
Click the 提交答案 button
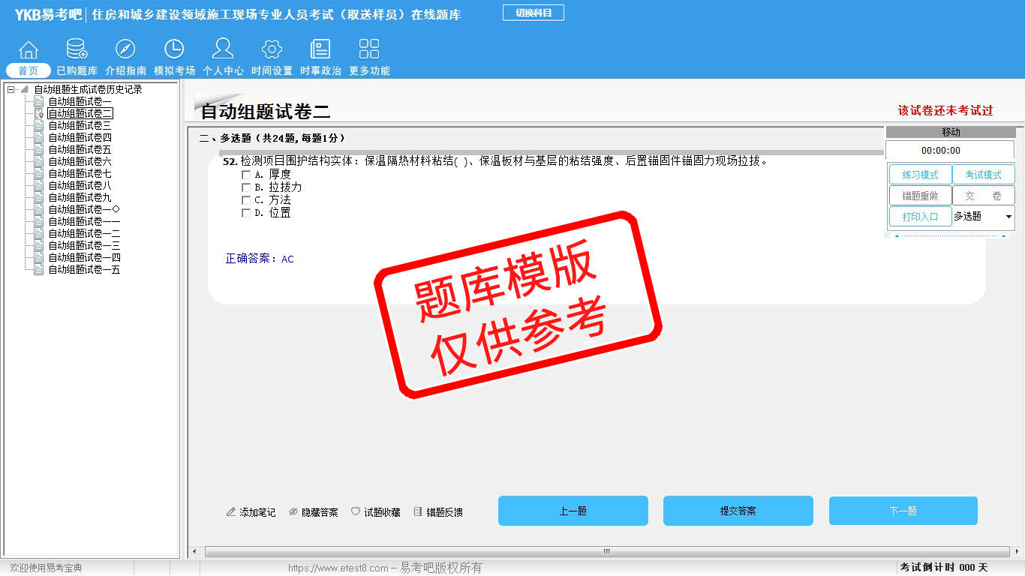(738, 511)
